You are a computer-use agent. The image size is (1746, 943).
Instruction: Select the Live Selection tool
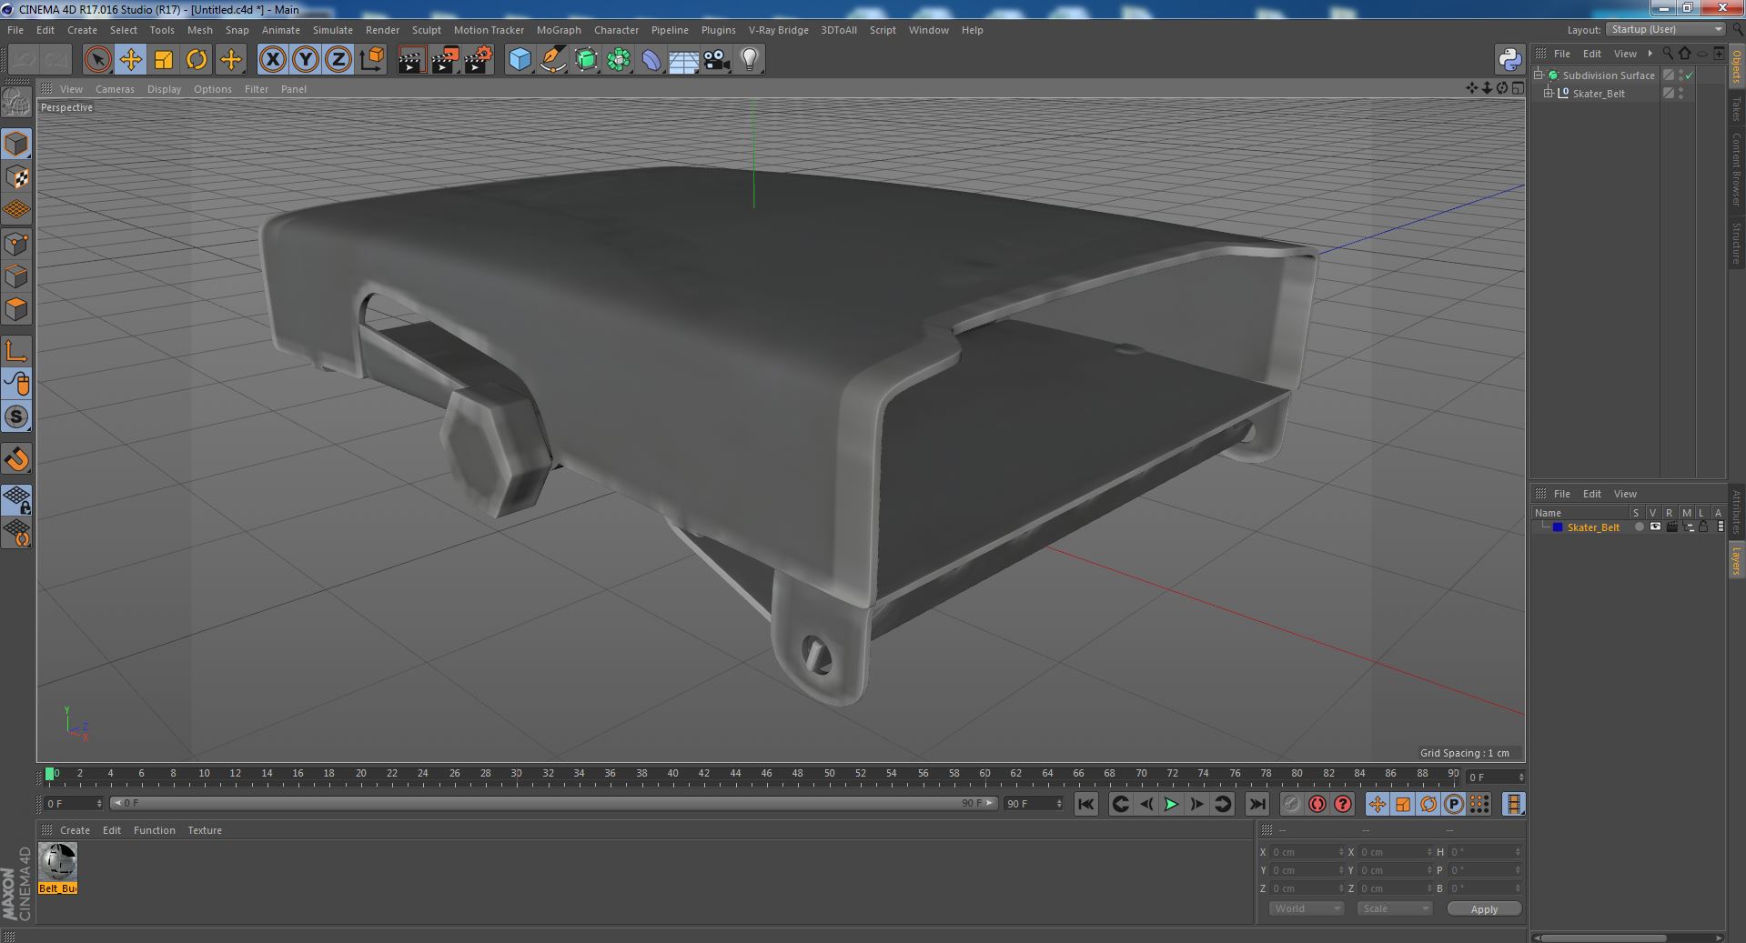(97, 60)
